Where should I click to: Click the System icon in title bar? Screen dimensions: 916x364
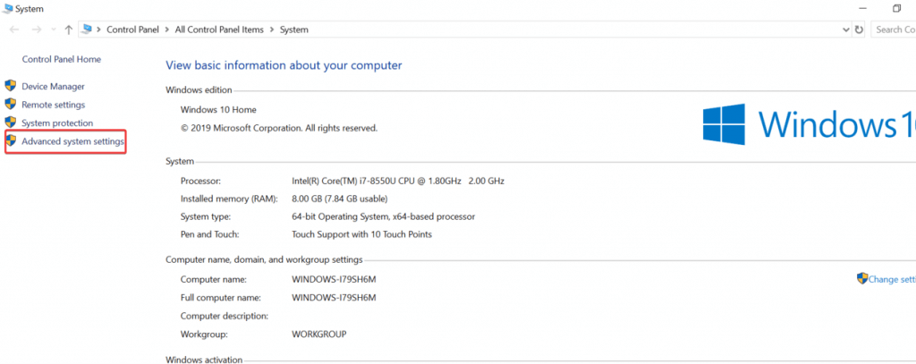pyautogui.click(x=7, y=8)
